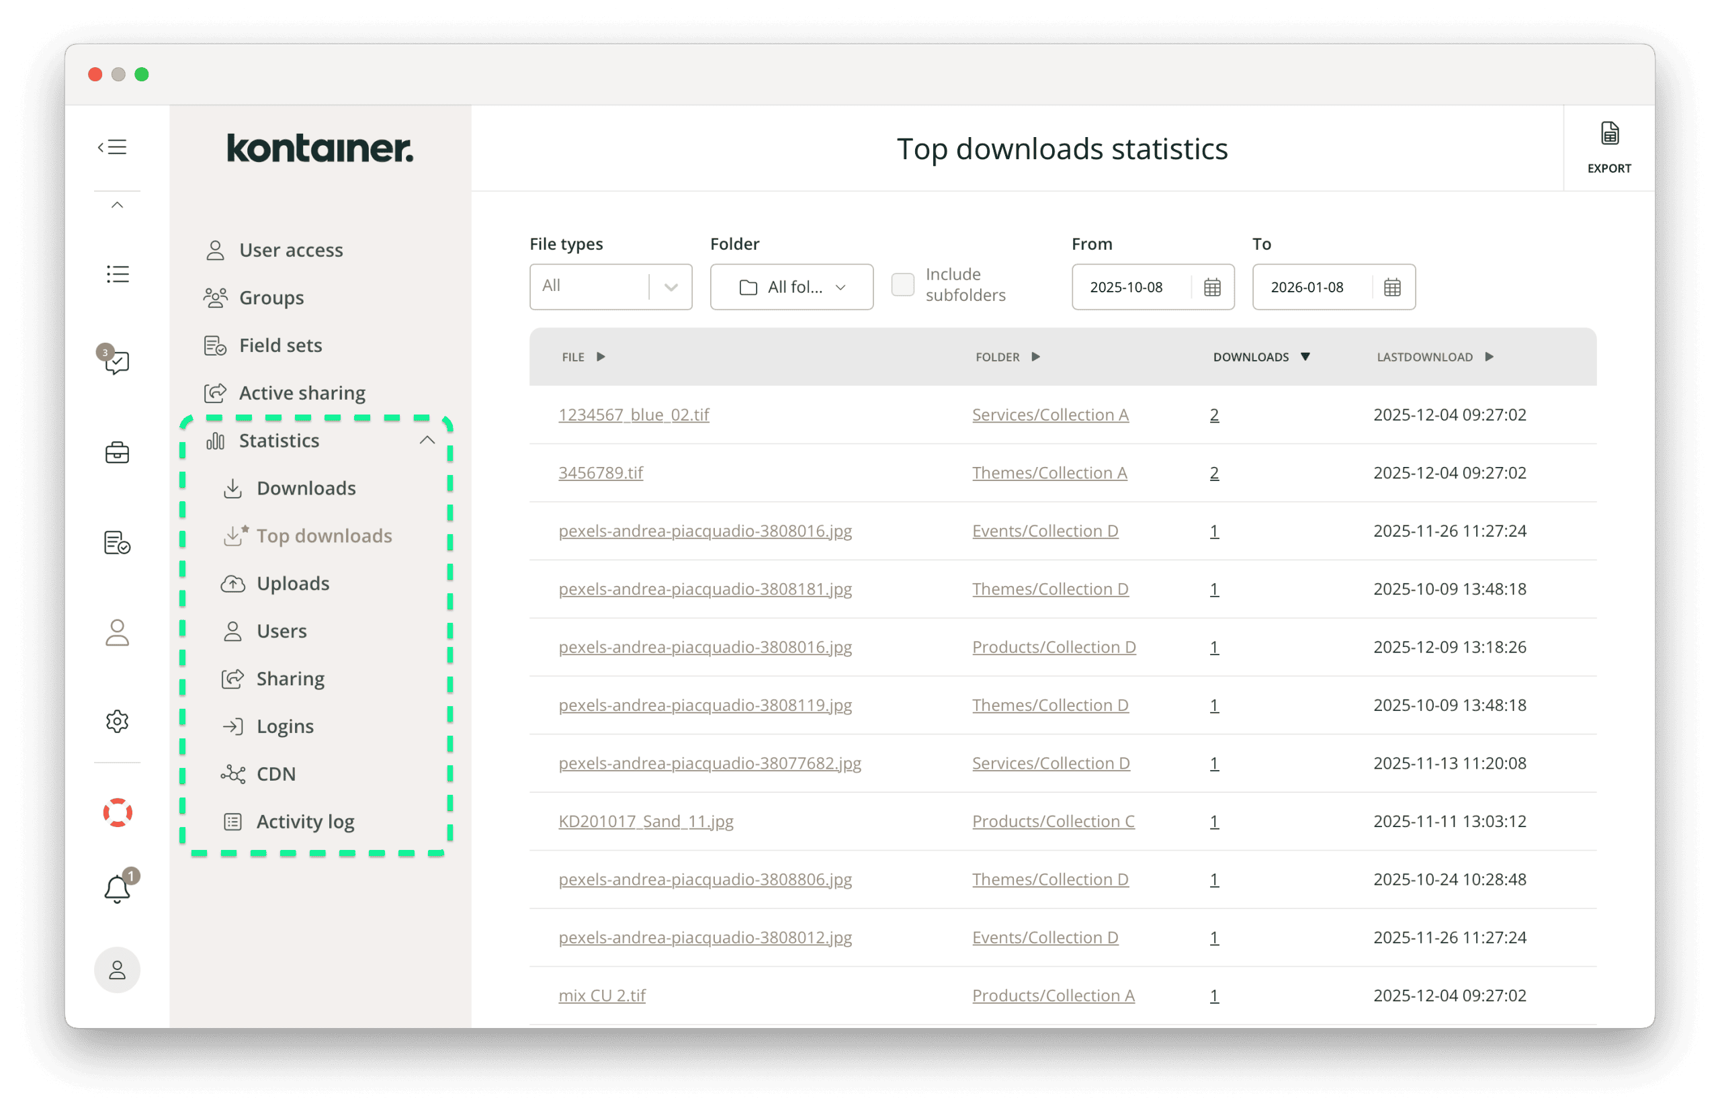
Task: Select the briefcase icon in the sidebar
Action: 116,453
